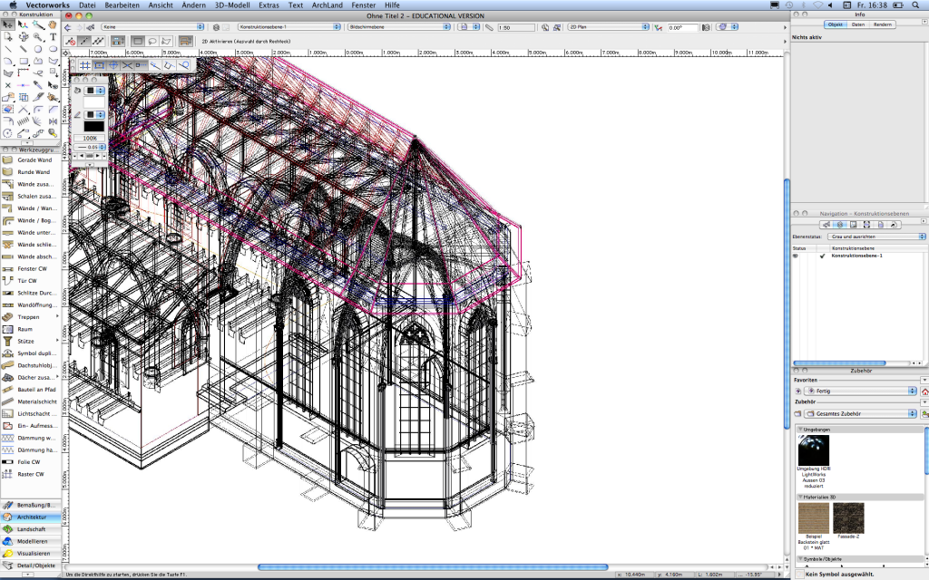Toggle snap to object in snapping palette

[99, 65]
